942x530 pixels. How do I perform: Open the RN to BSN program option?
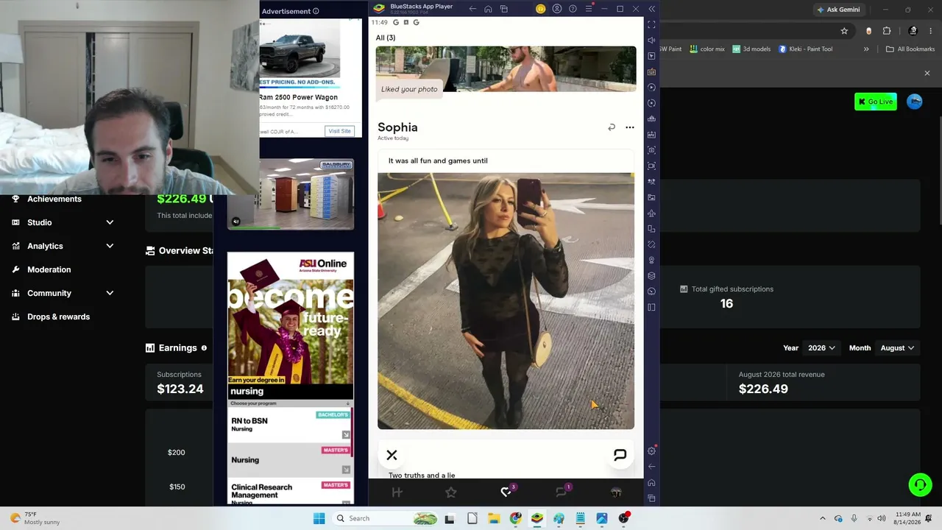(x=290, y=425)
